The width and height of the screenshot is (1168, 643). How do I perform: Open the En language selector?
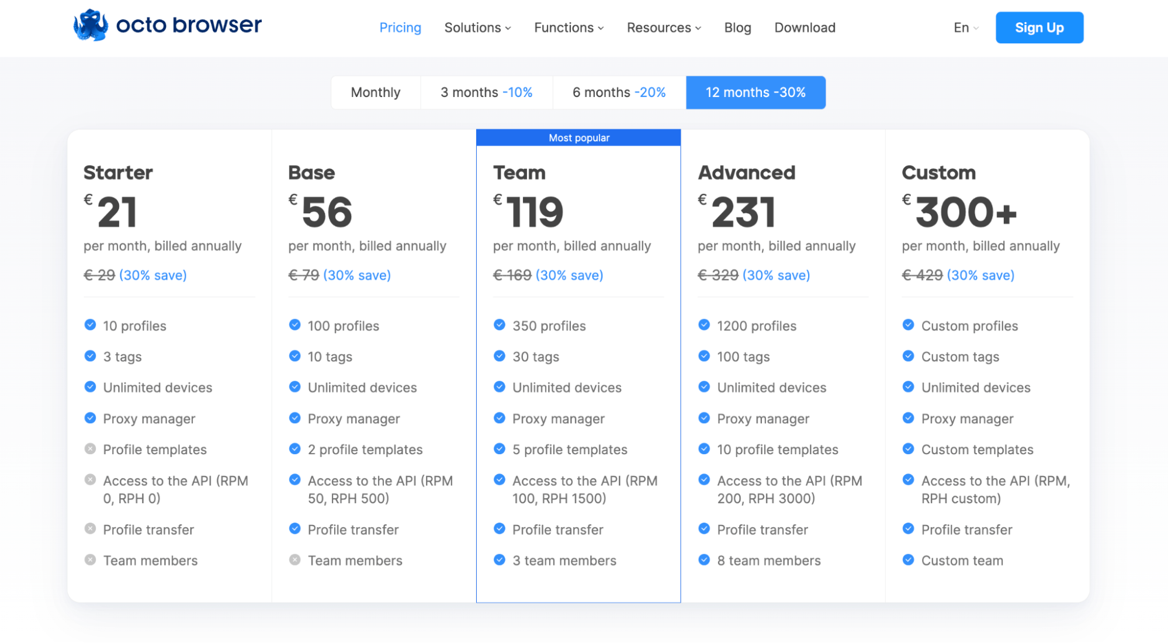(963, 27)
